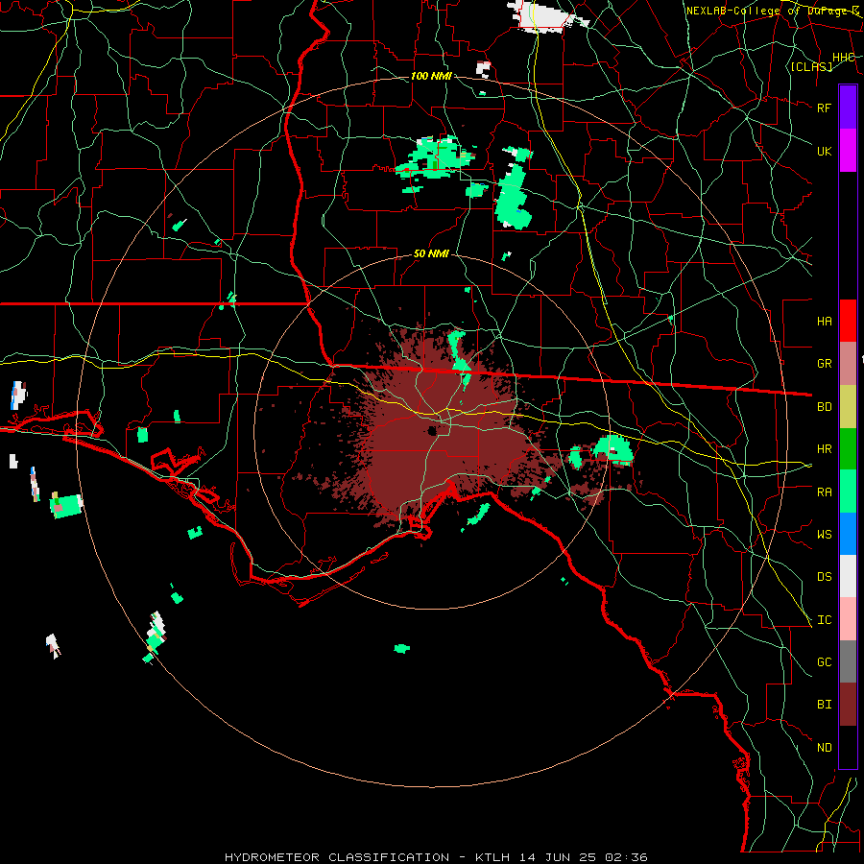
Task: Click the light green RA legend swatch
Action: (848, 491)
